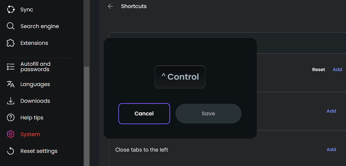Click the System gear icon
Viewport: 346px width, 166px height.
coord(10,134)
